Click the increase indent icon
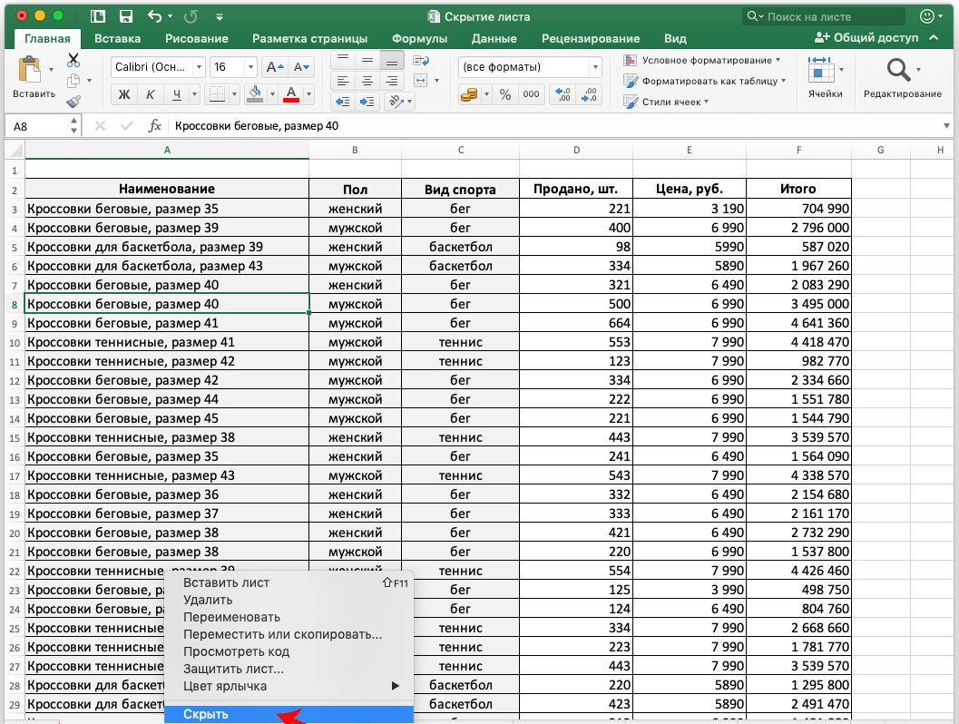The width and height of the screenshot is (959, 724). (367, 102)
